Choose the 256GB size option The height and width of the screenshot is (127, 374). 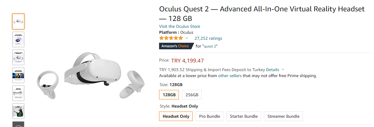click(192, 95)
